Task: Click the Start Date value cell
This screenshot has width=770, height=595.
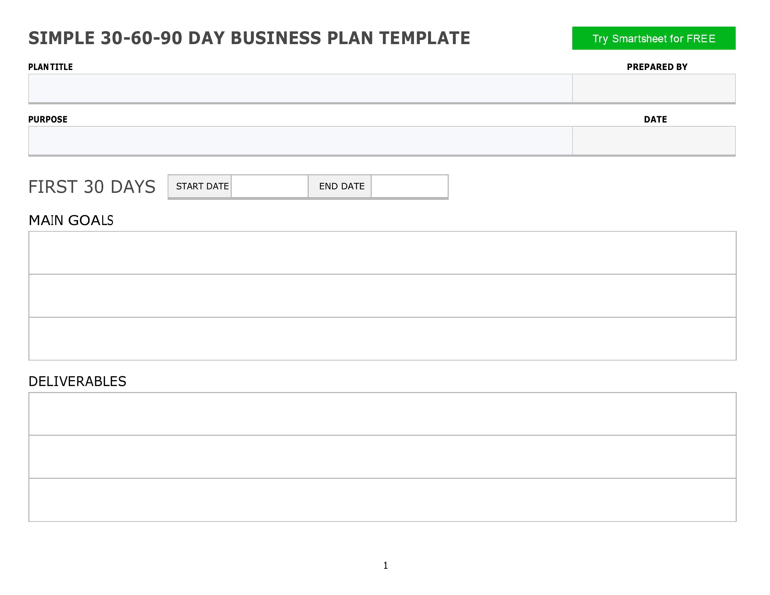Action: coord(270,186)
